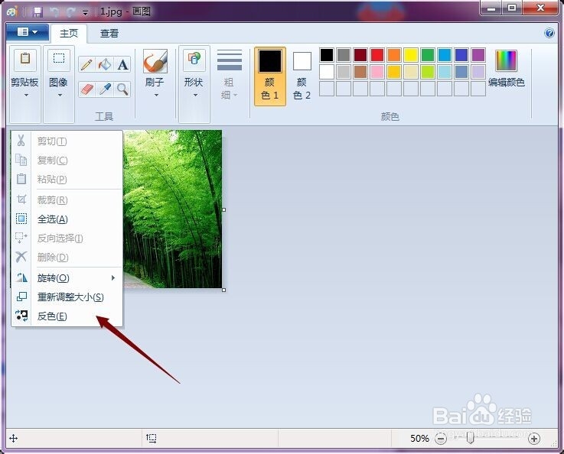Pick the white palette swatch

pyautogui.click(x=327, y=72)
